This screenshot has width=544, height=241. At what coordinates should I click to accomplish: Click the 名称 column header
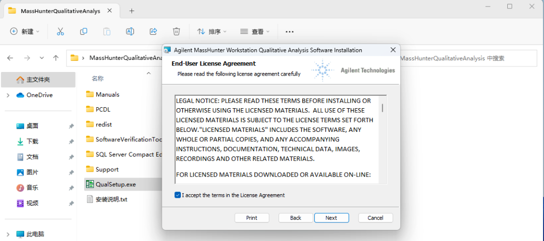[98, 78]
